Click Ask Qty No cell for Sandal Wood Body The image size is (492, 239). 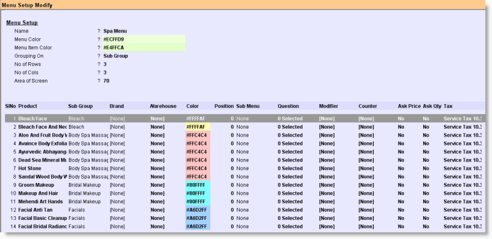426,177
